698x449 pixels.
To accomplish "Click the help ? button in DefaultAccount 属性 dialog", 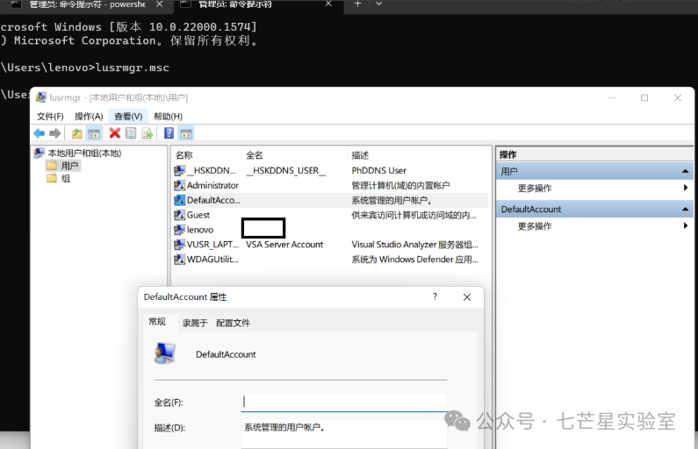I will [435, 296].
